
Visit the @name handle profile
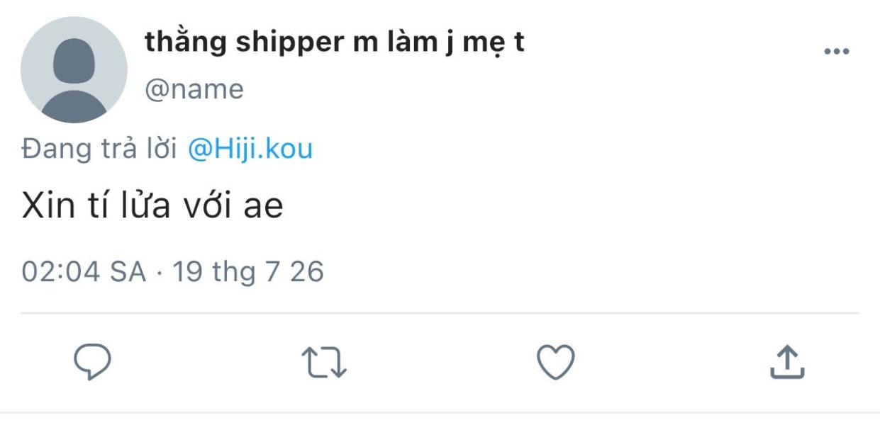pyautogui.click(x=194, y=89)
